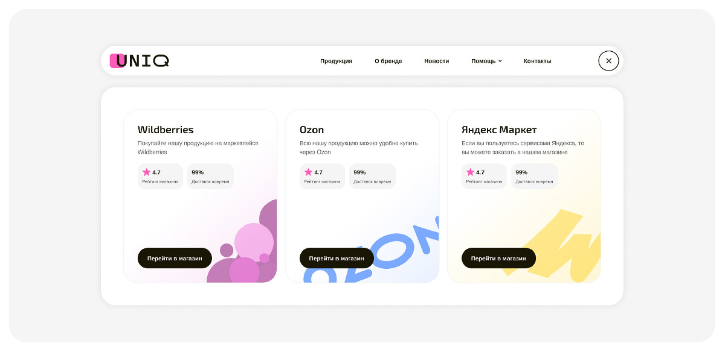This screenshot has width=725, height=352.
Task: Click the Wildberries description 'Покупайте нашу продукцию' text
Action: (198, 148)
